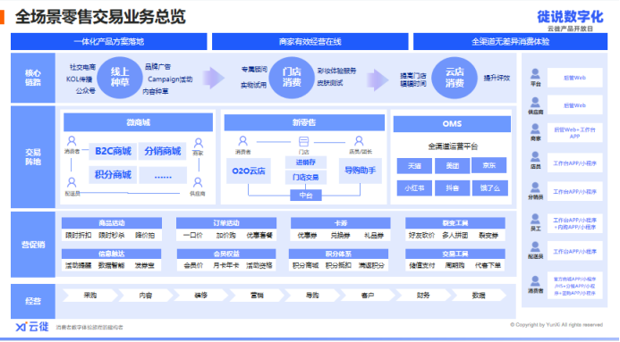Image resolution: width=620 pixels, height=342 pixels.
Task: Click the 天猫 channel button under OMS
Action: coord(414,166)
